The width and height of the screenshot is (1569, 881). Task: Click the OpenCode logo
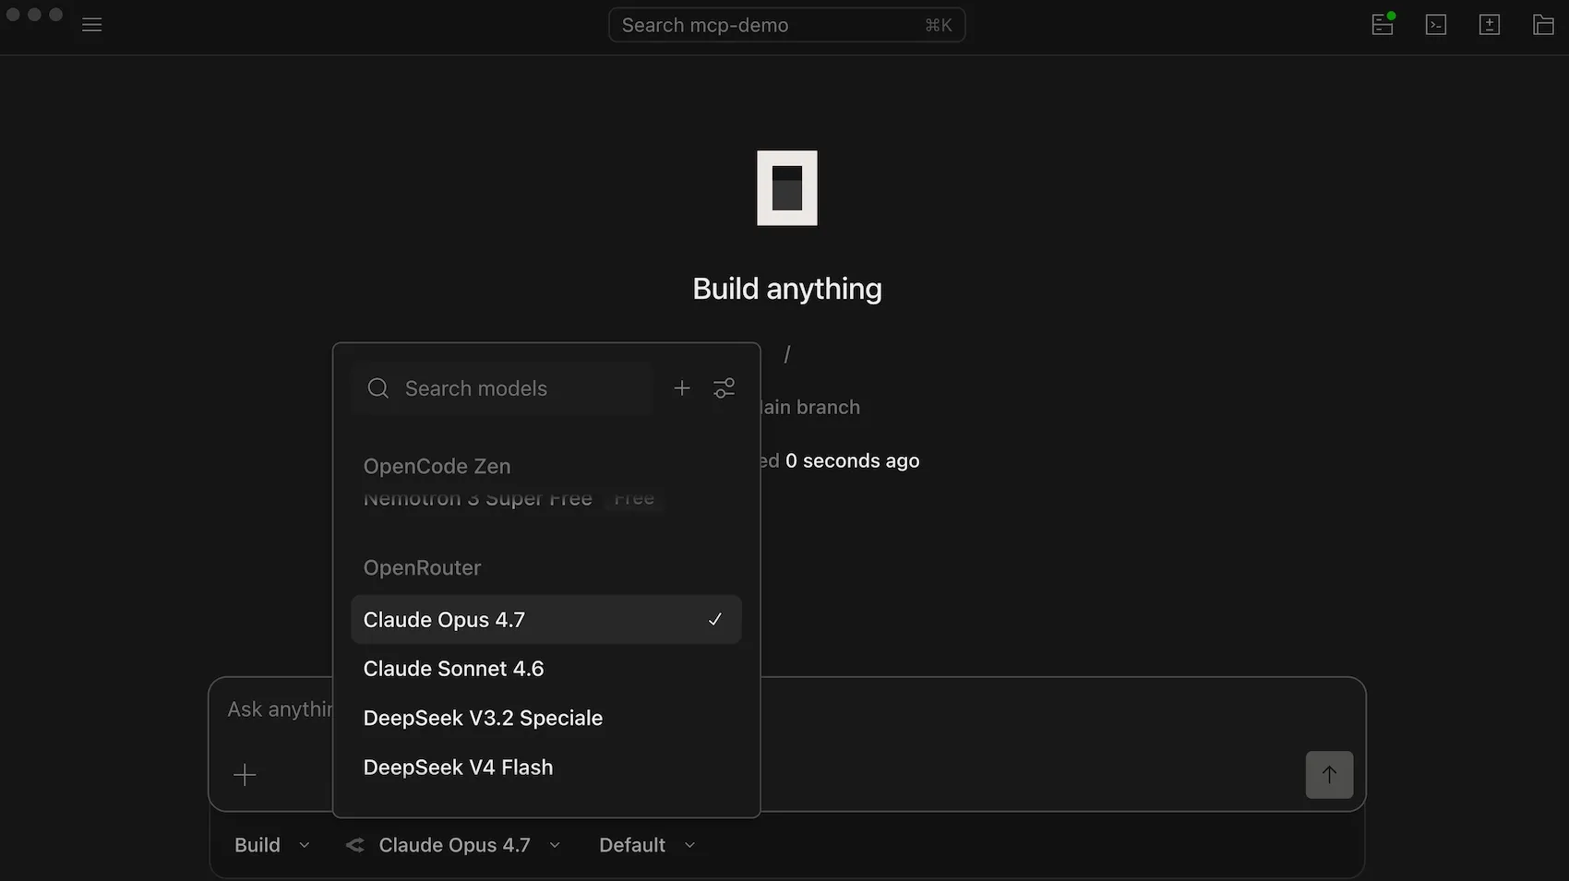(x=787, y=188)
